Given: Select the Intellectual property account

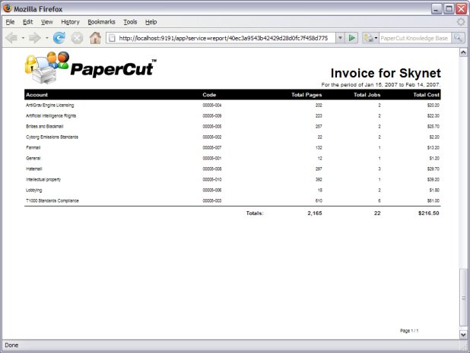Looking at the screenshot, I should point(43,179).
